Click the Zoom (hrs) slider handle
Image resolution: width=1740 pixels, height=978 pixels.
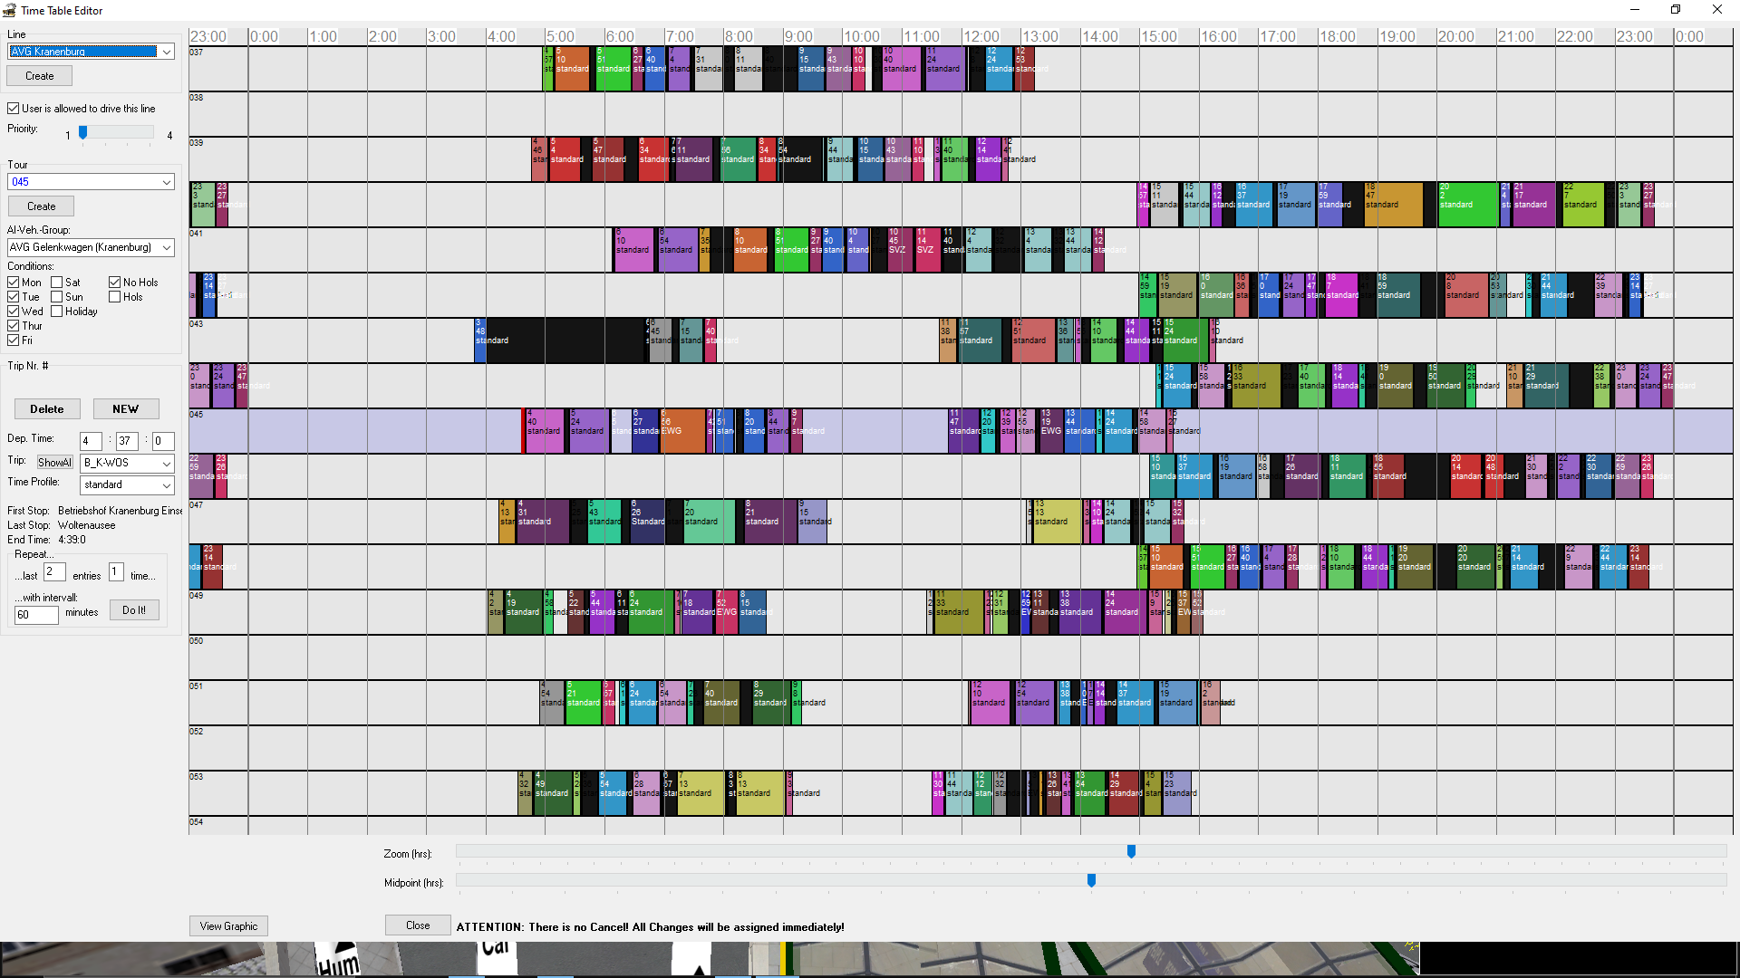pyautogui.click(x=1131, y=851)
